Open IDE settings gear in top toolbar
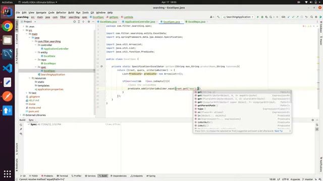The width and height of the screenshot is (323, 181). tap(316, 17)
